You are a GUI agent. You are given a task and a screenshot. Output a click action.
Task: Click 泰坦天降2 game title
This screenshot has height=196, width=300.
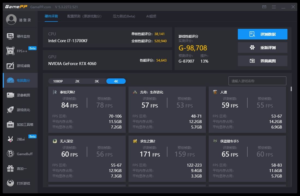click(x=67, y=92)
